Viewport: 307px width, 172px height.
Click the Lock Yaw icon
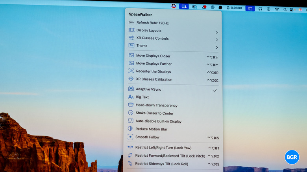(x=130, y=147)
